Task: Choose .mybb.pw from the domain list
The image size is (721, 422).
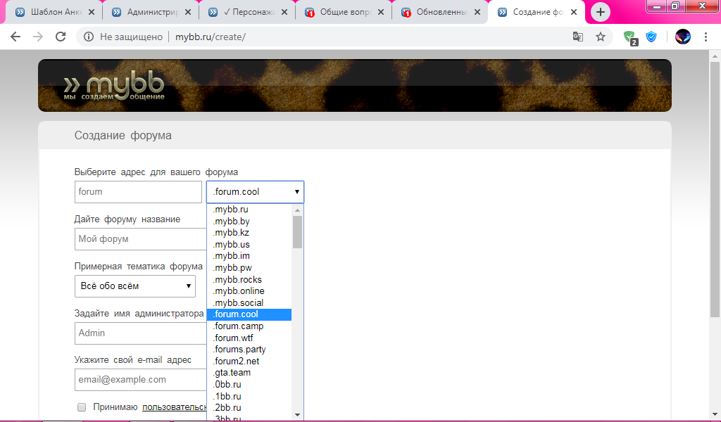Action: coord(249,268)
